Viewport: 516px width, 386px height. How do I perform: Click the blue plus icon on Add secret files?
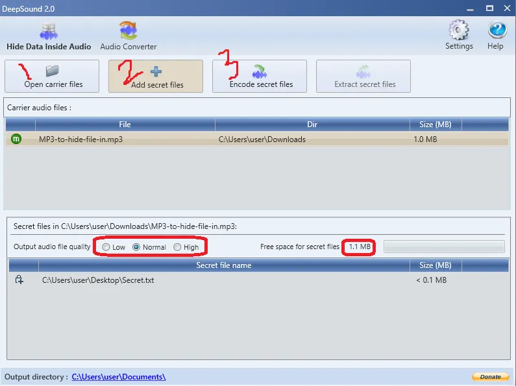point(156,71)
